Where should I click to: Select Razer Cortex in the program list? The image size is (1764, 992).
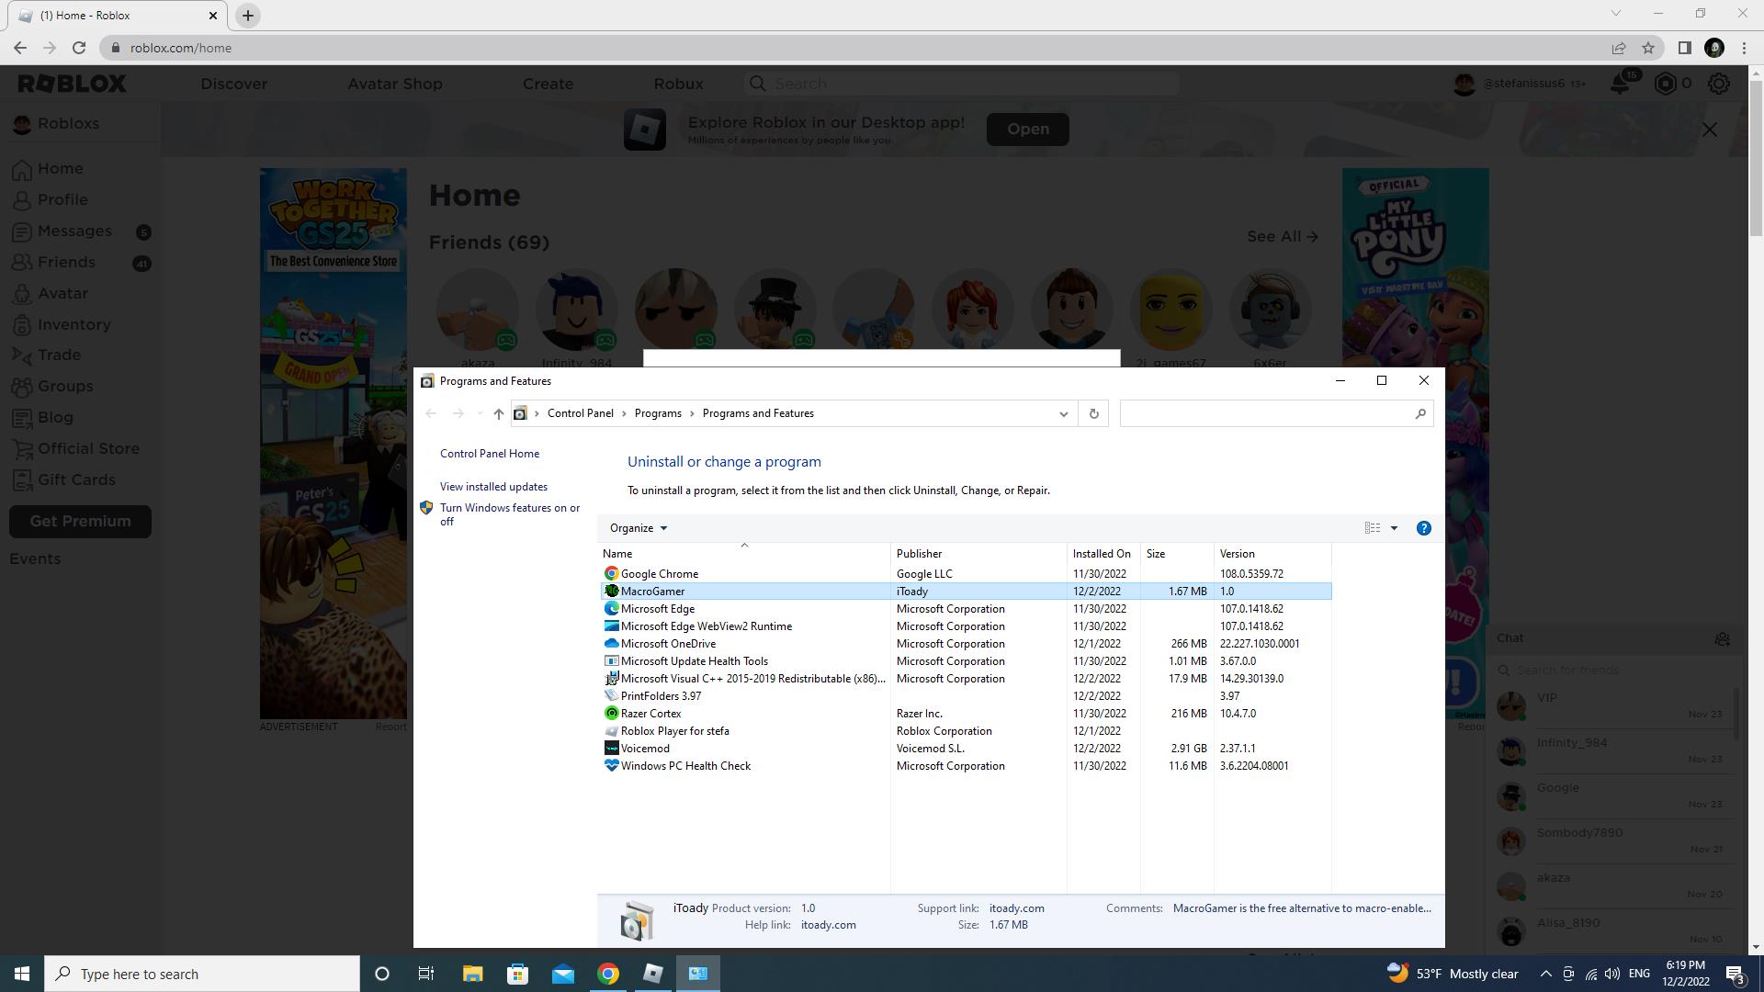[650, 714]
